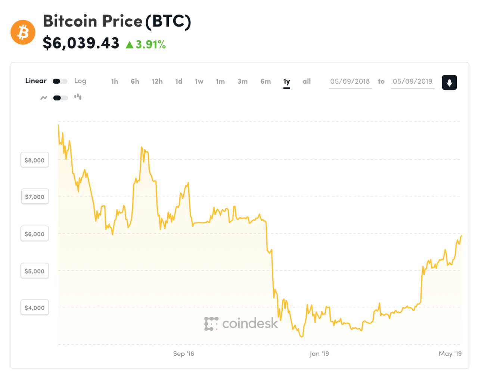Image resolution: width=478 pixels, height=375 pixels.
Task: Open the end date field 05/09/2019
Action: [x=412, y=81]
